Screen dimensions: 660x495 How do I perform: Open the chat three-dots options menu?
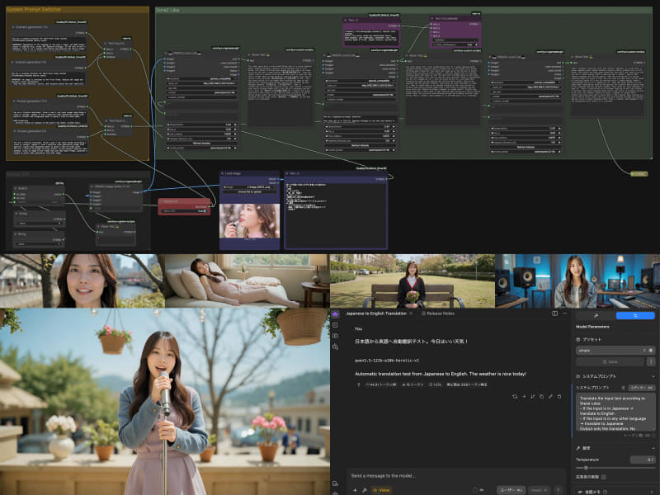click(565, 313)
